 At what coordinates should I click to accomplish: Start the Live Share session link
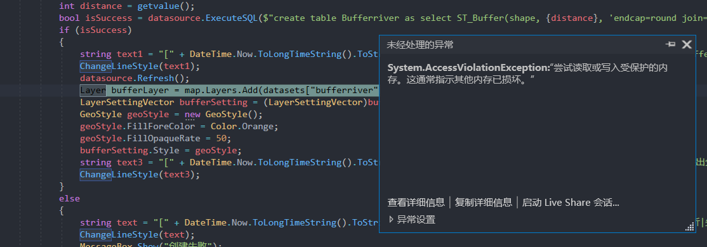(x=571, y=203)
